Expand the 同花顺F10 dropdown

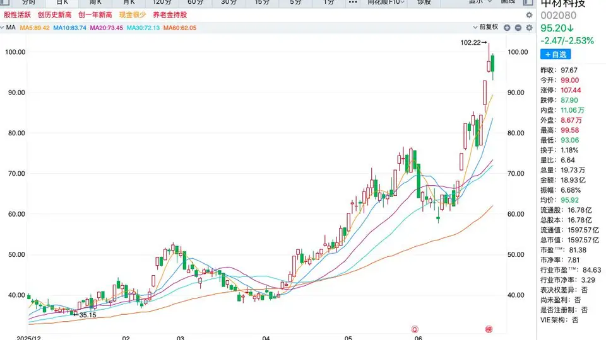point(386,3)
